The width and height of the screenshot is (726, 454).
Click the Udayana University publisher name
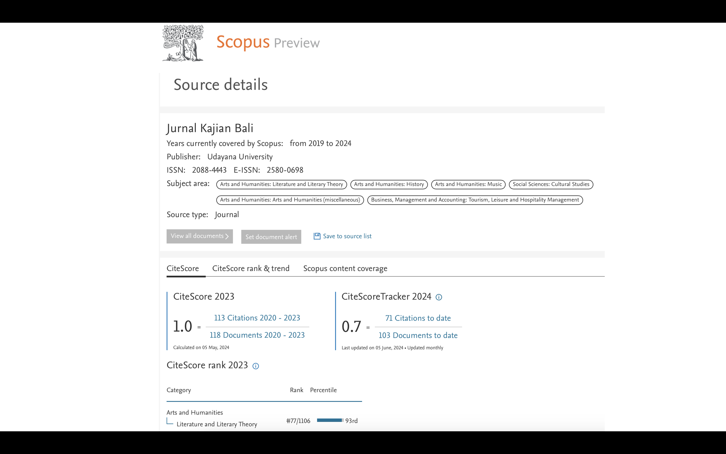[240, 157]
